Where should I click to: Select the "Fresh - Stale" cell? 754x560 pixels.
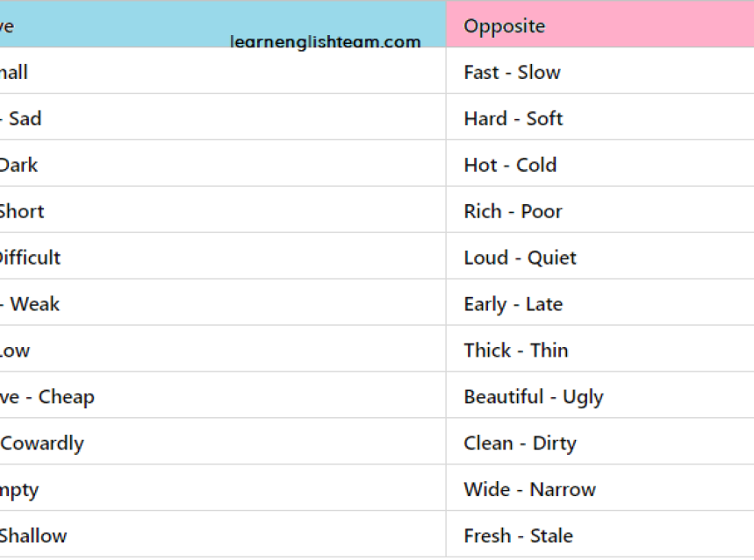pos(519,536)
